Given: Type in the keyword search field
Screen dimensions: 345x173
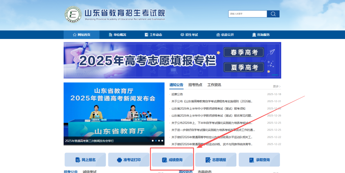Looking at the screenshot, I should tap(248, 14).
